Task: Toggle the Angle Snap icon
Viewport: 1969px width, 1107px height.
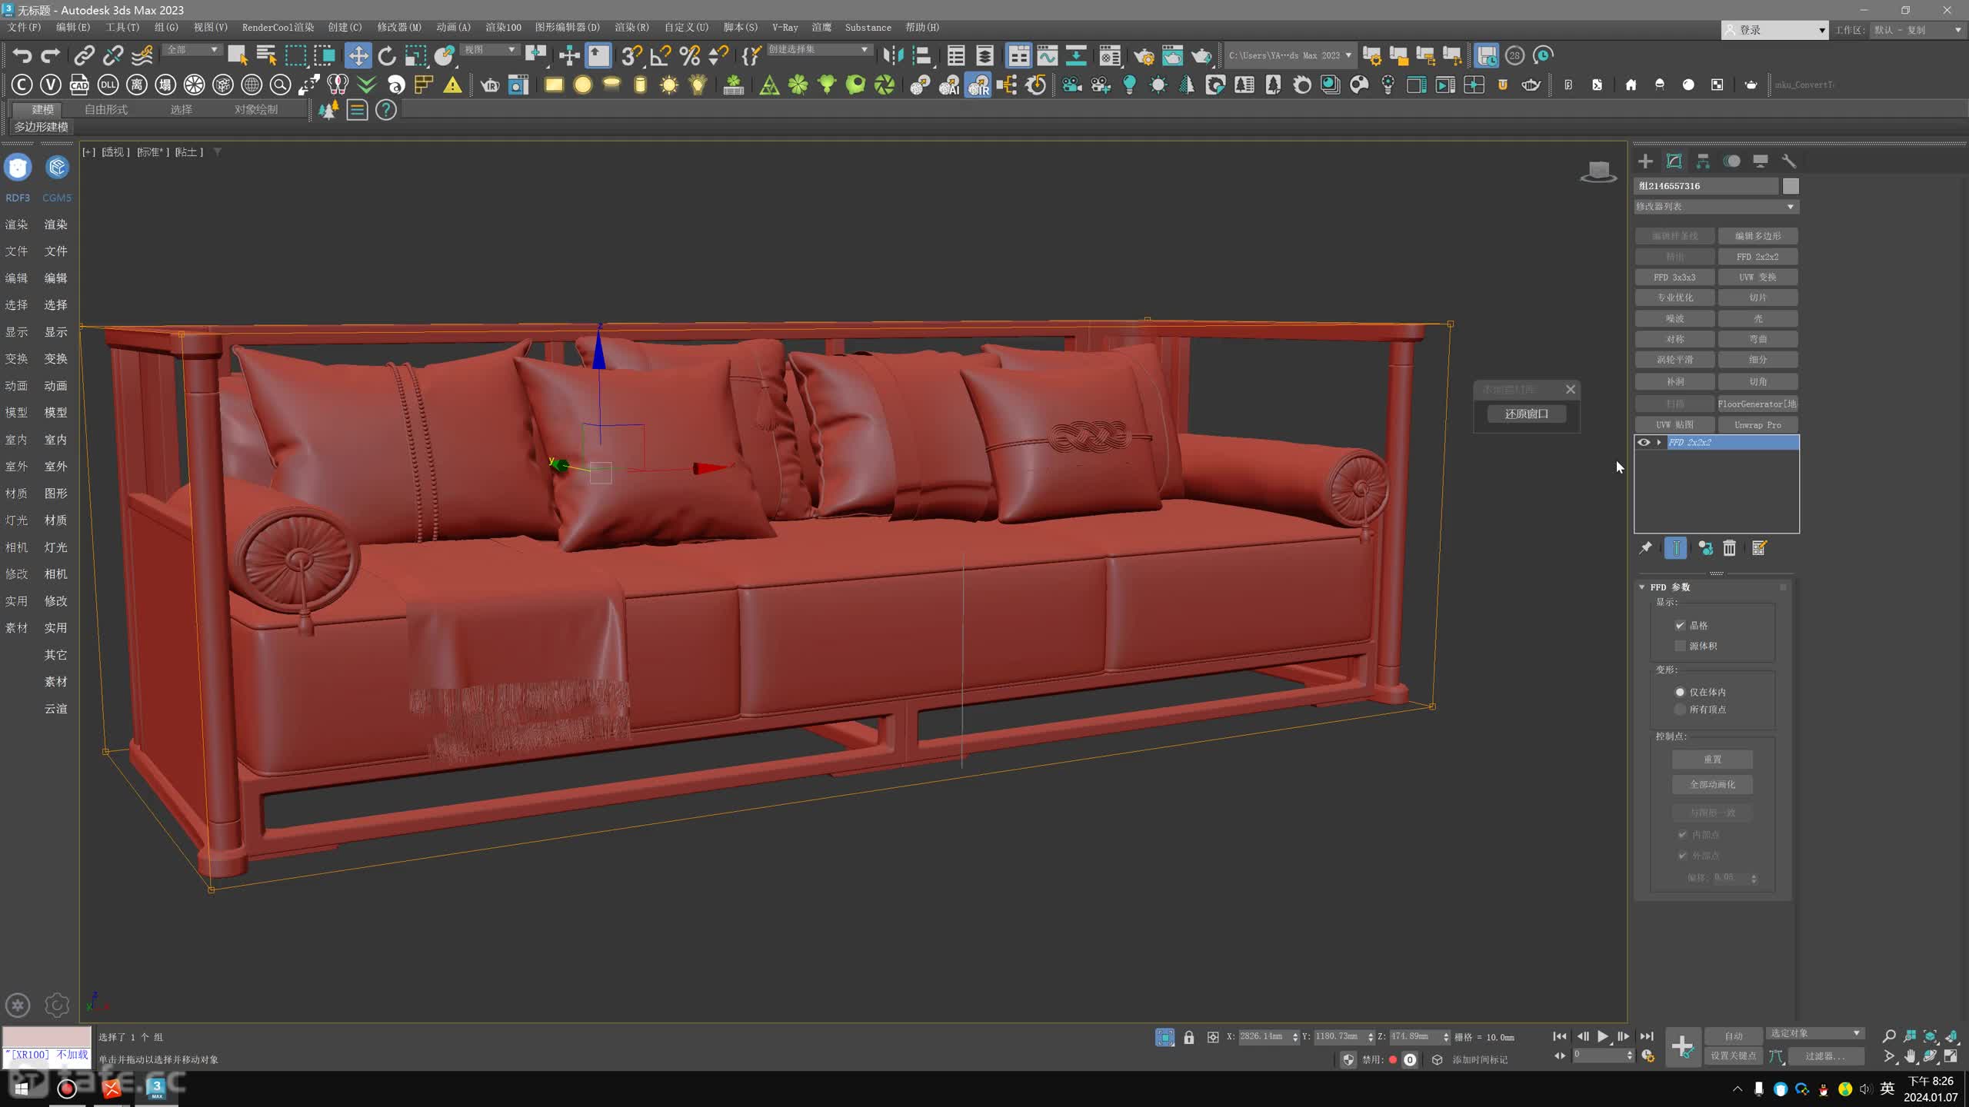Action: click(x=661, y=55)
